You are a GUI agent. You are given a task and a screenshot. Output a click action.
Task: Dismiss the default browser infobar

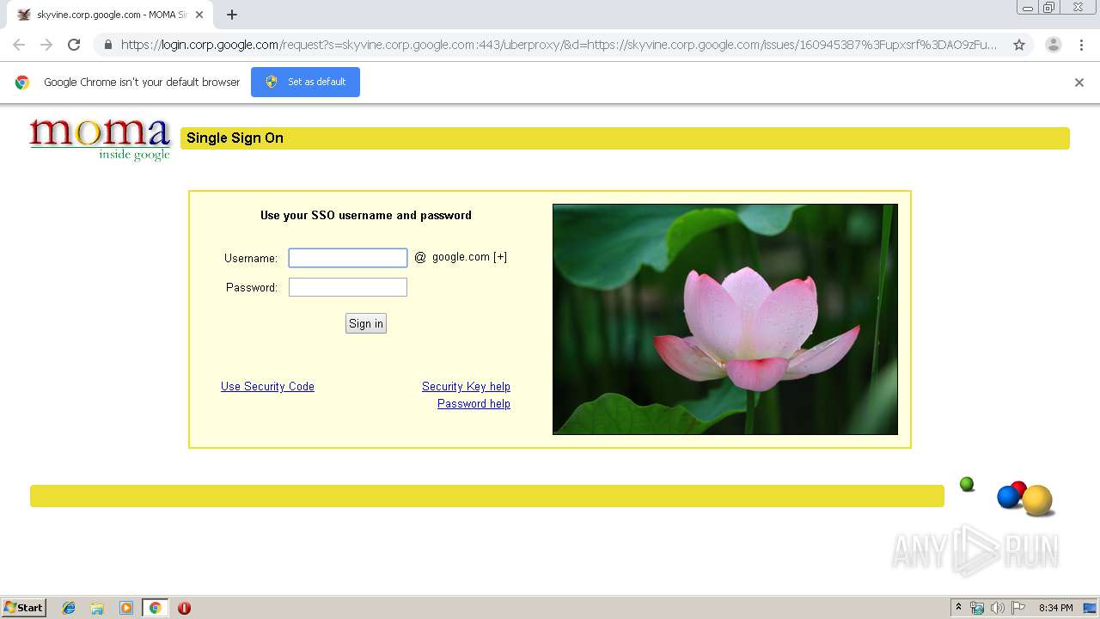click(1079, 83)
